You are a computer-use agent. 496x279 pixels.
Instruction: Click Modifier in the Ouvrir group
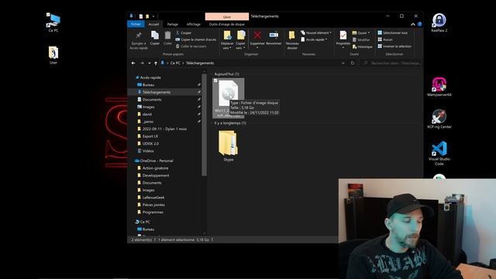tap(361, 40)
